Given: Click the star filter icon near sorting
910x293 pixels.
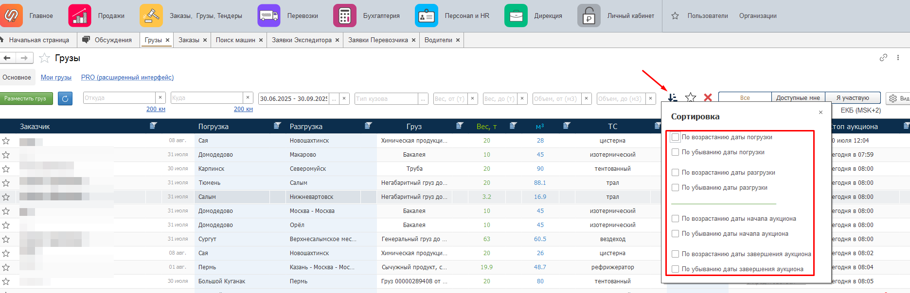Looking at the screenshot, I should point(691,98).
